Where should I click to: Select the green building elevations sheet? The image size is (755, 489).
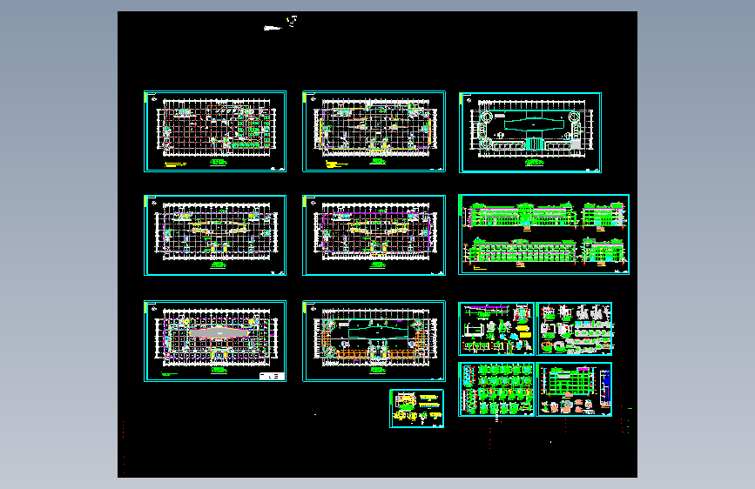click(x=543, y=234)
